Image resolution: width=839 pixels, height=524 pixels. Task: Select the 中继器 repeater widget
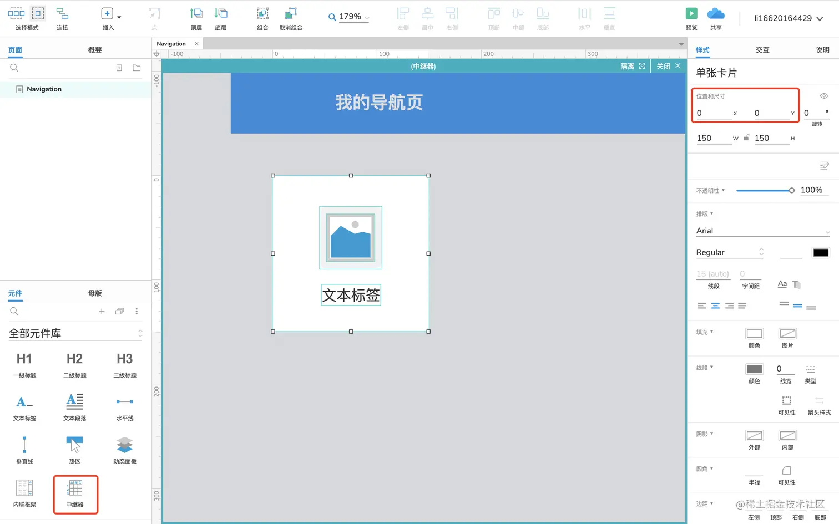click(x=75, y=494)
